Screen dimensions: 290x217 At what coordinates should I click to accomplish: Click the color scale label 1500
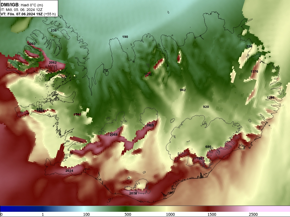212,214
